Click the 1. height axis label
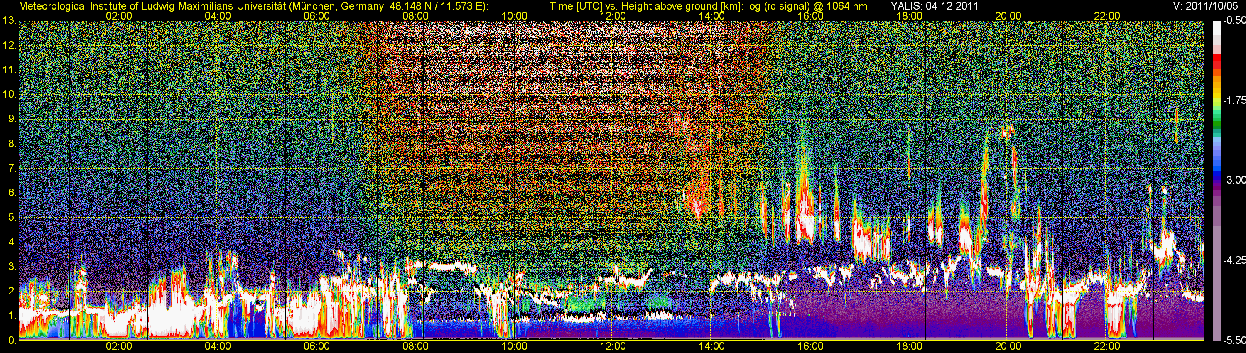1246x353 pixels. [12, 316]
